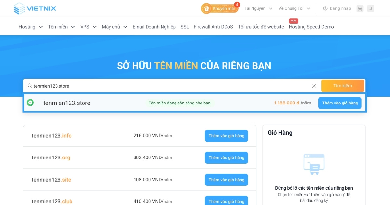Click the green checkmark beside tenmien123.store
The width and height of the screenshot is (390, 205).
30,102
